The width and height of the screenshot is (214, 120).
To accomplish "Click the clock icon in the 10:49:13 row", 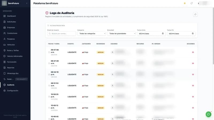I will [x=49, y=108].
